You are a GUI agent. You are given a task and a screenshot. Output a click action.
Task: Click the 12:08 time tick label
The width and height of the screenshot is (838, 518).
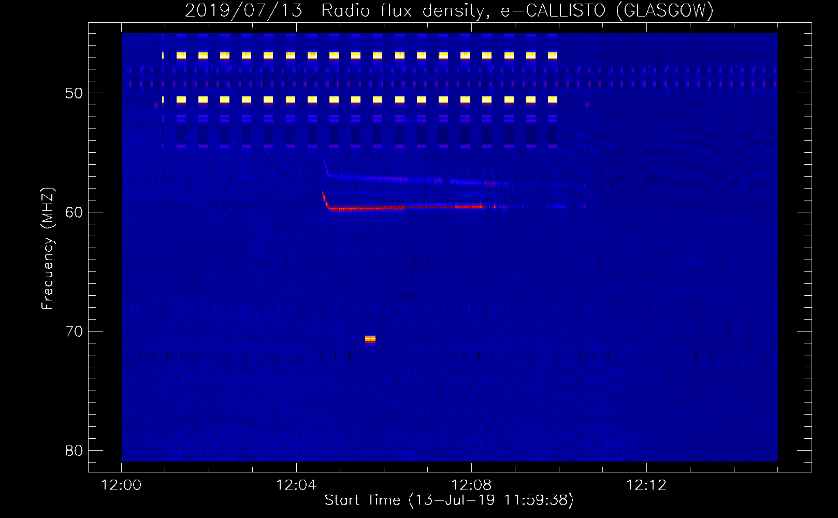pos(471,485)
